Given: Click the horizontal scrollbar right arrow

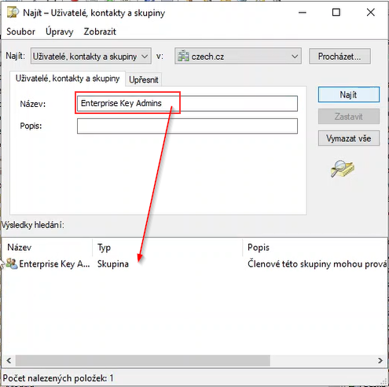Looking at the screenshot, I should tap(380, 360).
